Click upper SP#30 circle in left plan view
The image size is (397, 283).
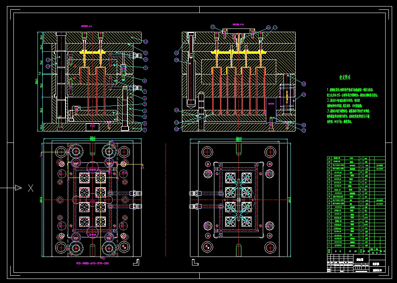pos(92,168)
